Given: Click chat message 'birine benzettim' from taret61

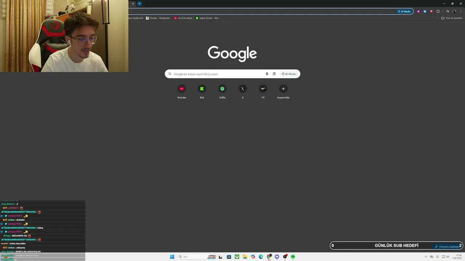Looking at the screenshot, I should 18,244.
